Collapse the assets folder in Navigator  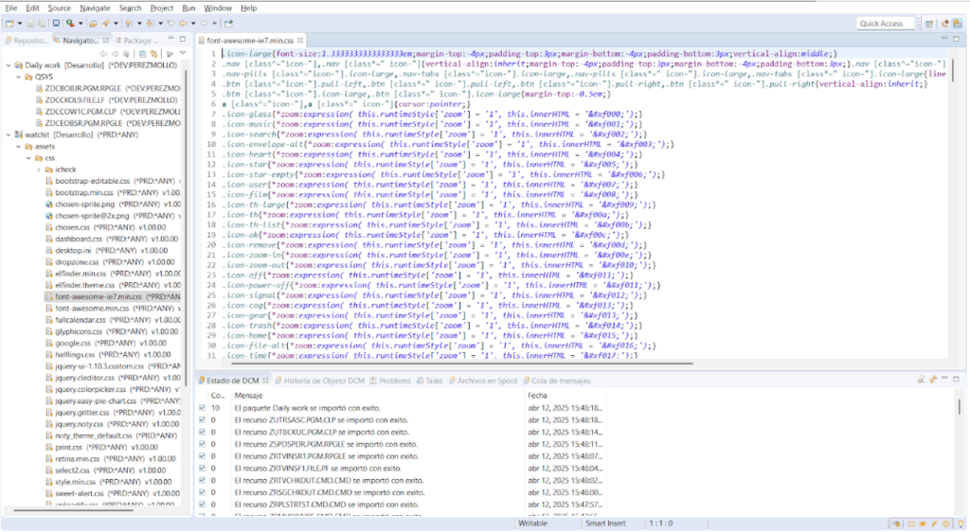19,147
